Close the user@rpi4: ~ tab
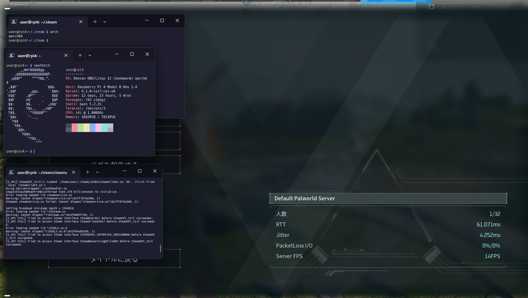The image size is (528, 298). click(x=66, y=55)
